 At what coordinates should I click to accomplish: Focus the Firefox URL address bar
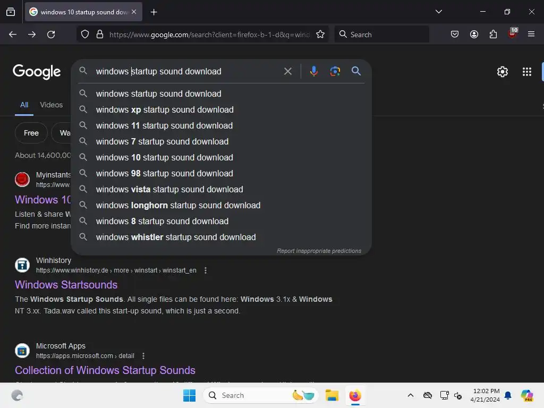[209, 35]
